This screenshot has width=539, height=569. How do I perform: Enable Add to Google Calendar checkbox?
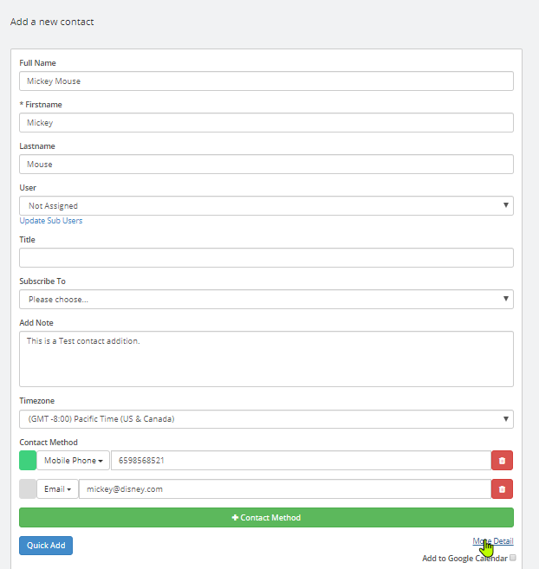point(512,558)
